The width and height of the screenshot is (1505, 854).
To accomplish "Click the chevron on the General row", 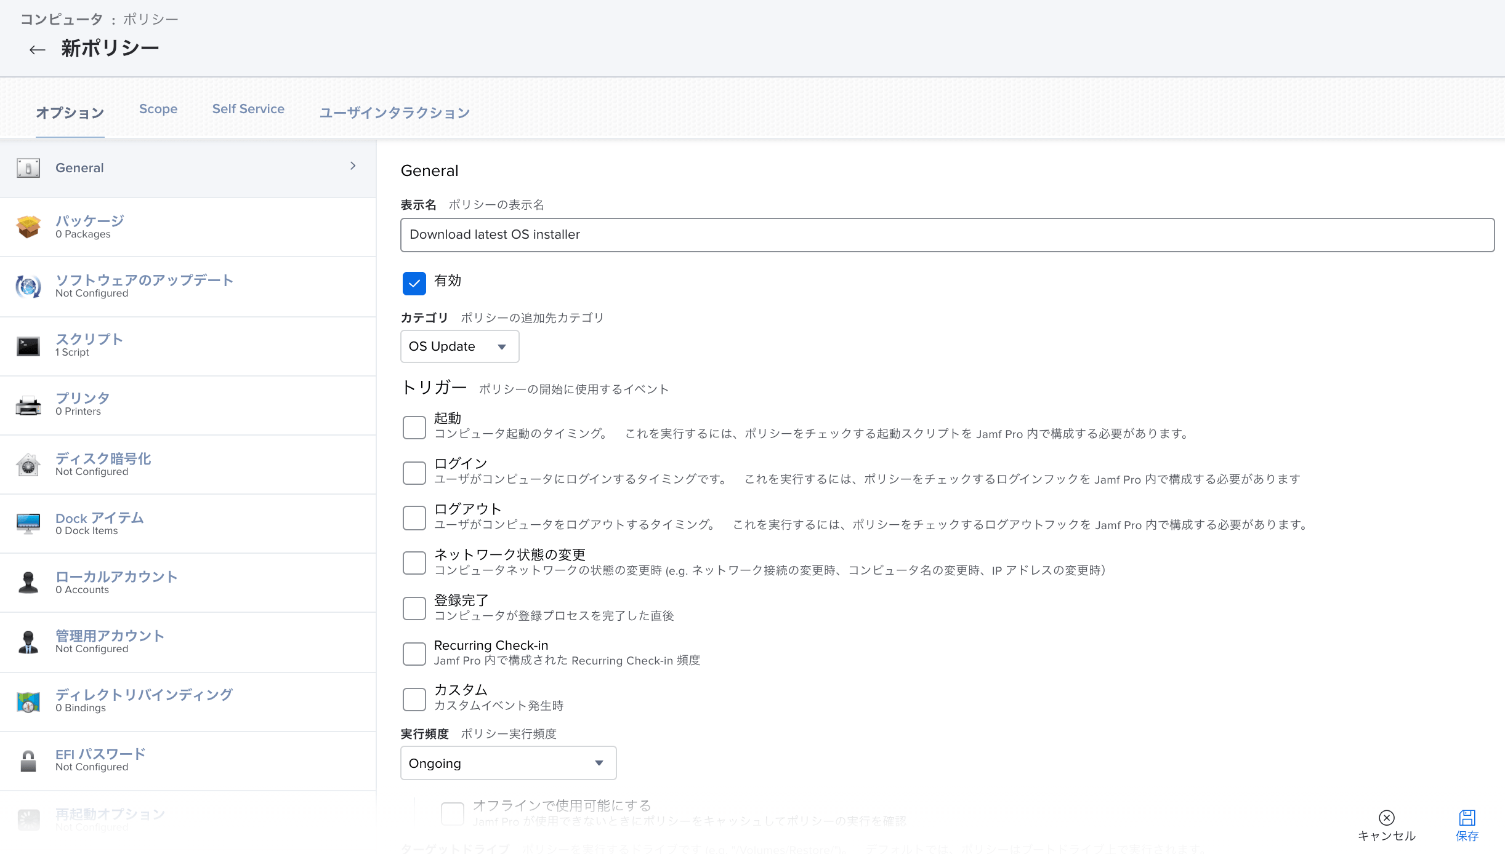I will (353, 166).
